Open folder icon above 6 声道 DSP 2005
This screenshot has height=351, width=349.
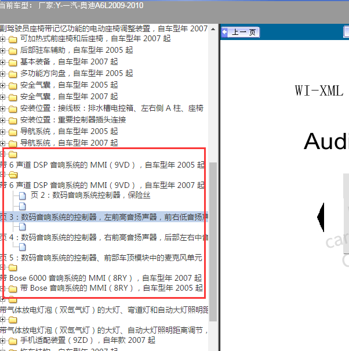(x=13, y=154)
